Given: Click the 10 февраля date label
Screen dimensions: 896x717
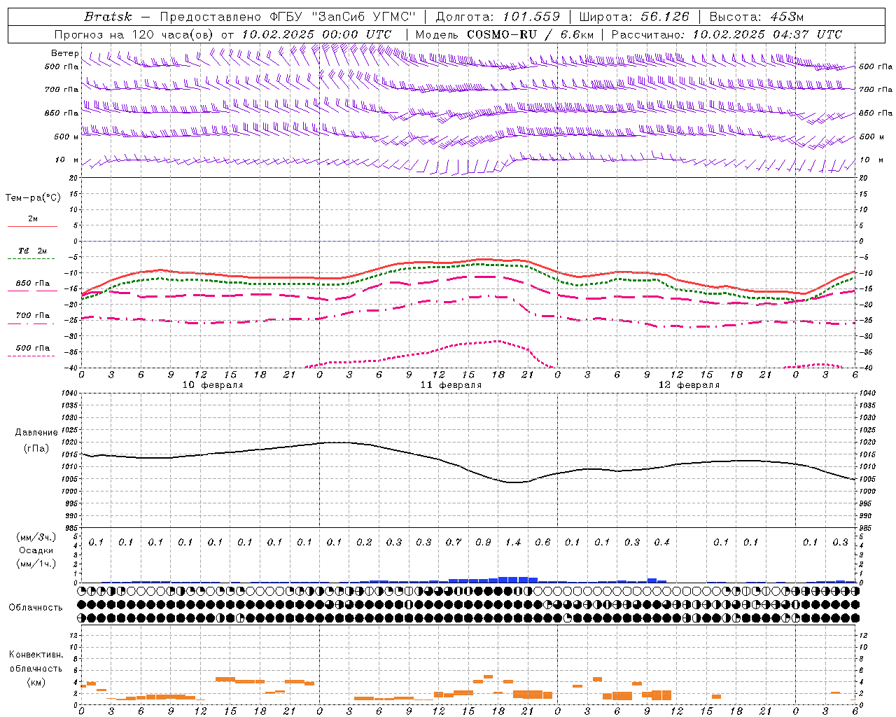Looking at the screenshot, I should [213, 385].
